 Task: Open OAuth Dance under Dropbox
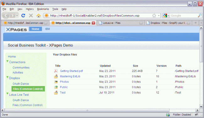click(21, 84)
